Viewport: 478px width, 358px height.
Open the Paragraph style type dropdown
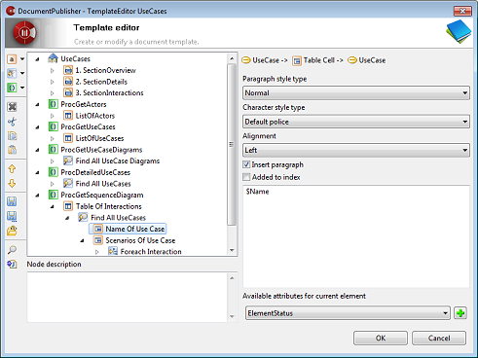point(356,93)
